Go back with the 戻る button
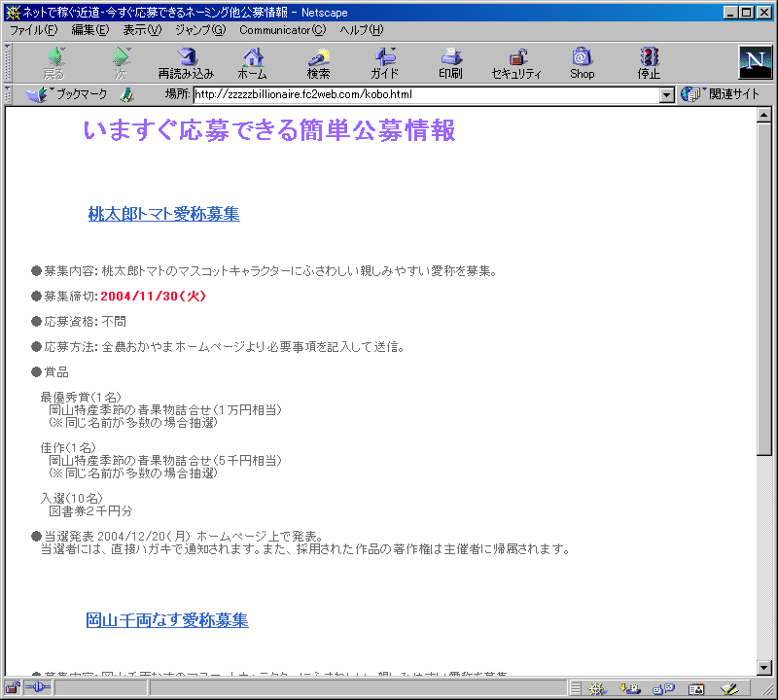This screenshot has width=778, height=700. pyautogui.click(x=54, y=63)
